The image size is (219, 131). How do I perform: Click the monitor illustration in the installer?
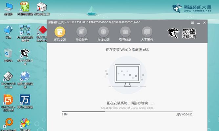tap(127, 75)
